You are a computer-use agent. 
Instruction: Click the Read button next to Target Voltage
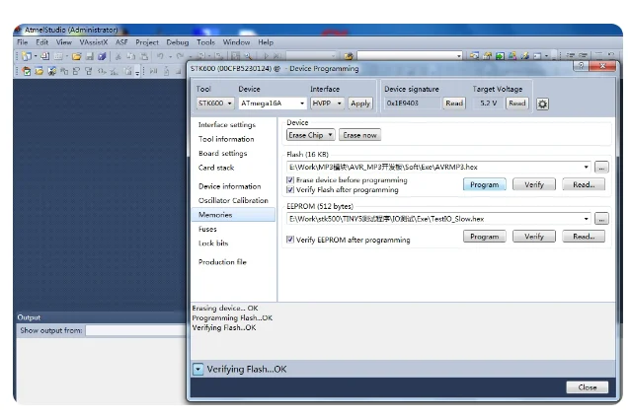[x=516, y=104]
